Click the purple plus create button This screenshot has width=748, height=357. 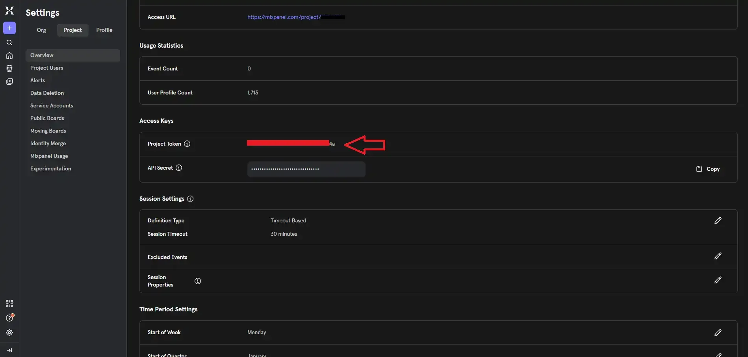[x=9, y=28]
